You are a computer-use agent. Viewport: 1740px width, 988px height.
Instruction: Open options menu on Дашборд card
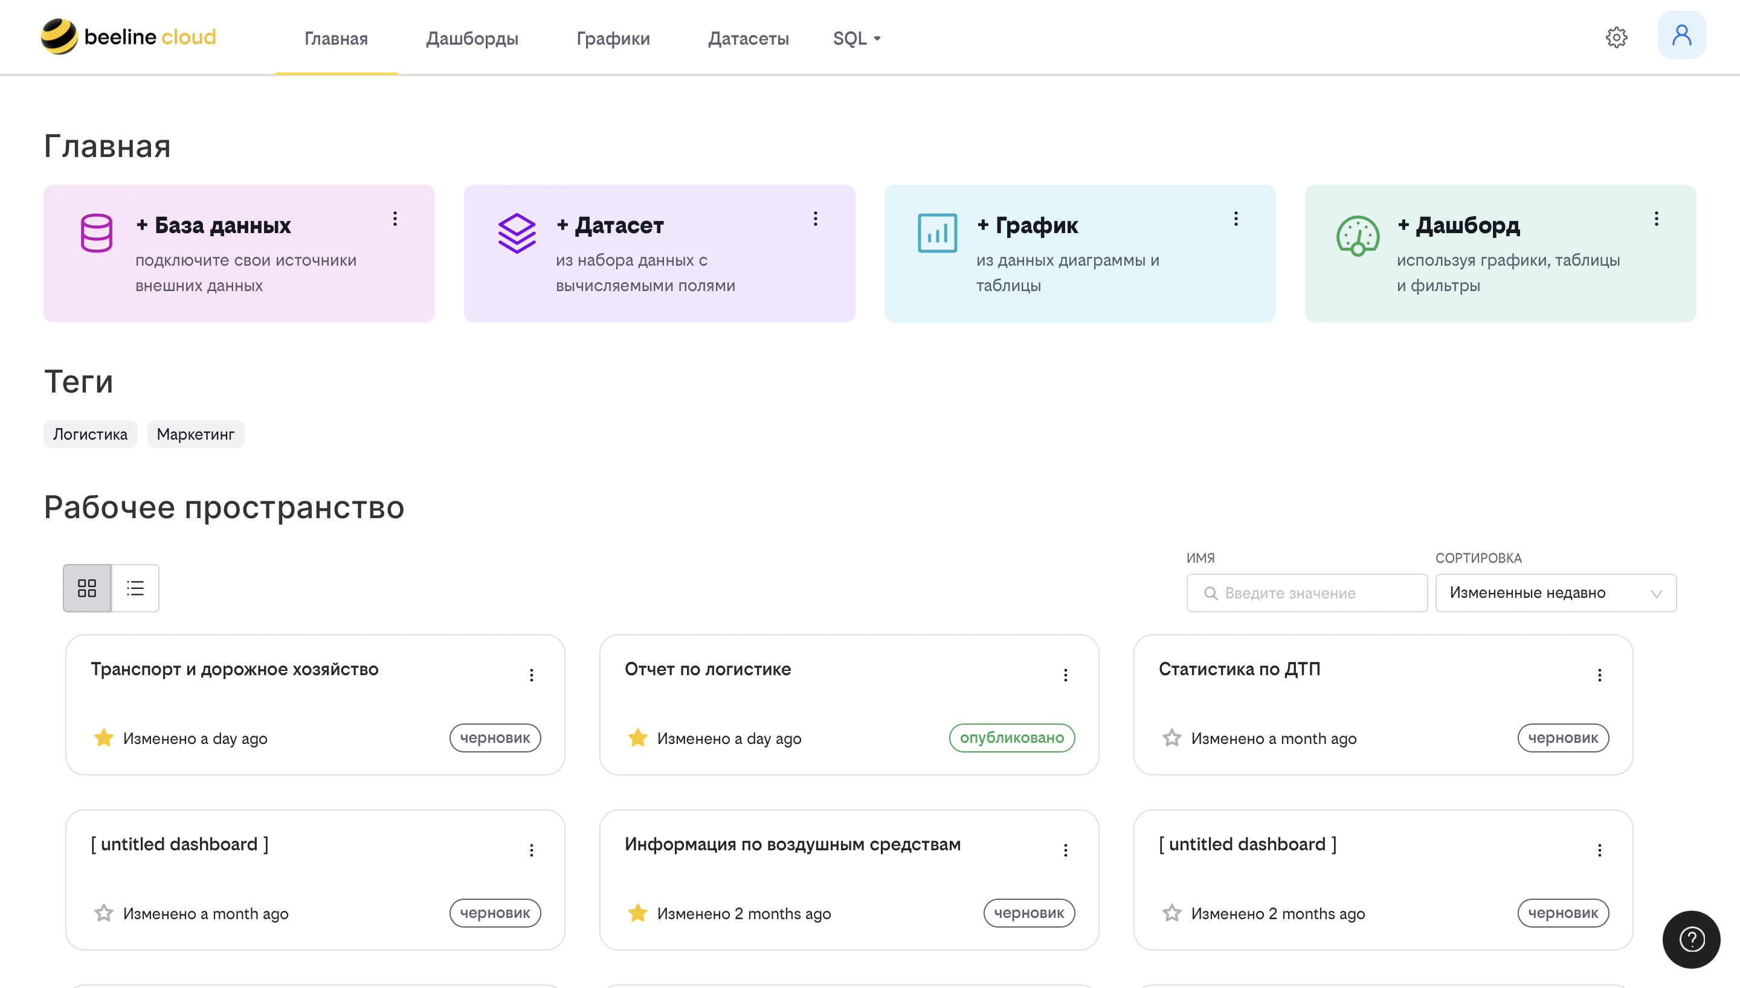(1656, 219)
